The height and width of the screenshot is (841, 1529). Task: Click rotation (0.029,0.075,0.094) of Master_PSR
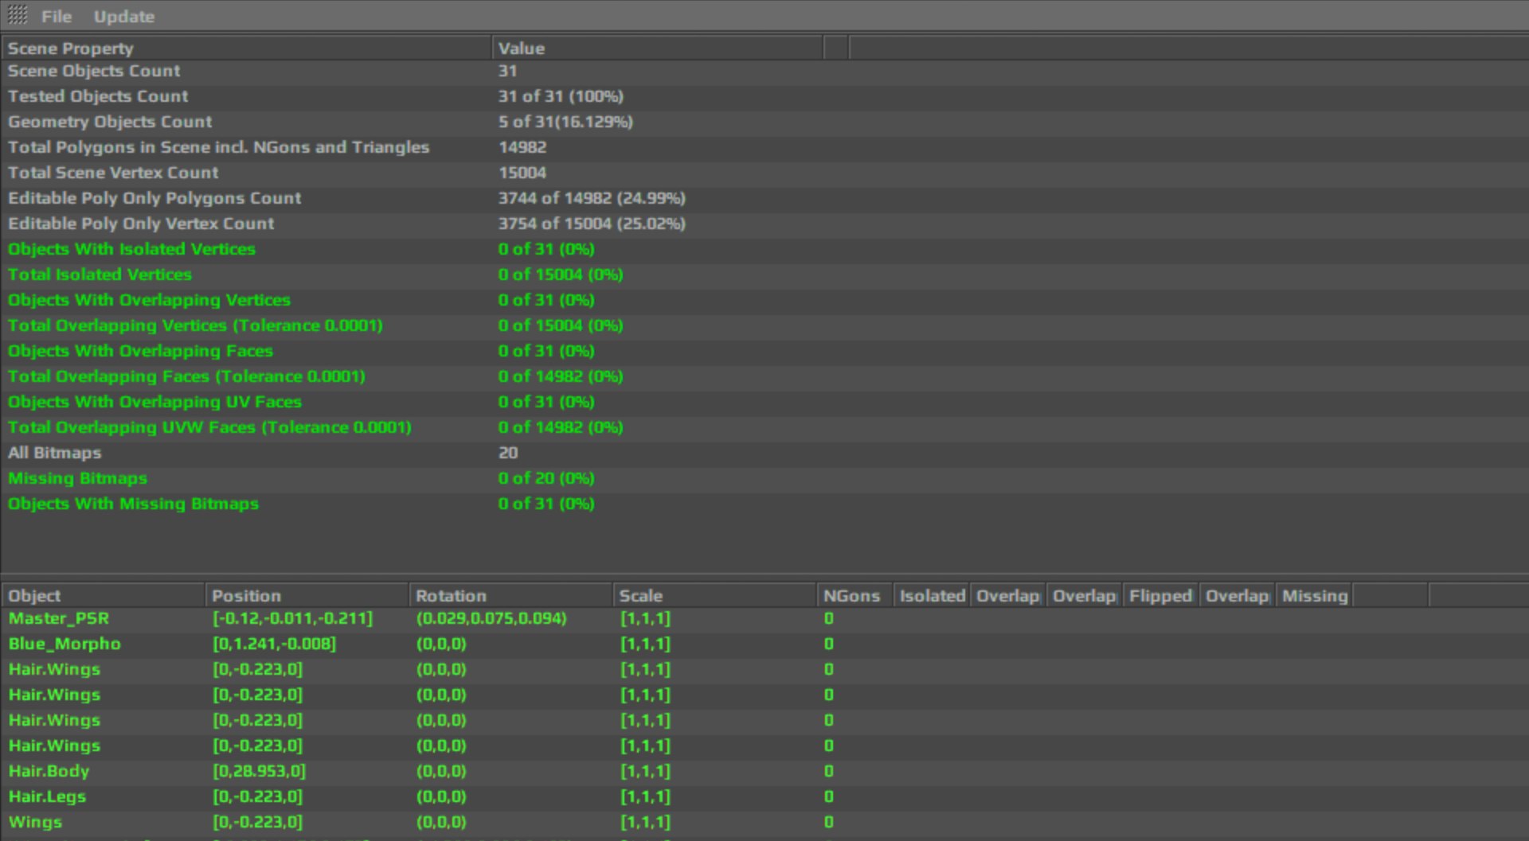491,619
